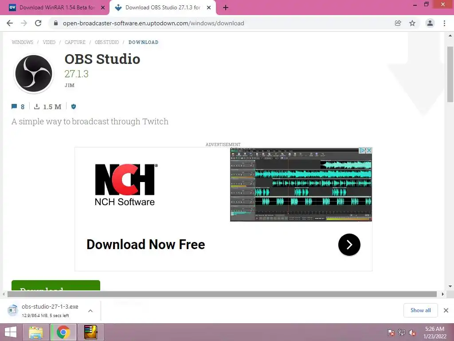Open WinRAR from the taskbar
Viewport: 454px width, 341px height.
click(x=90, y=332)
